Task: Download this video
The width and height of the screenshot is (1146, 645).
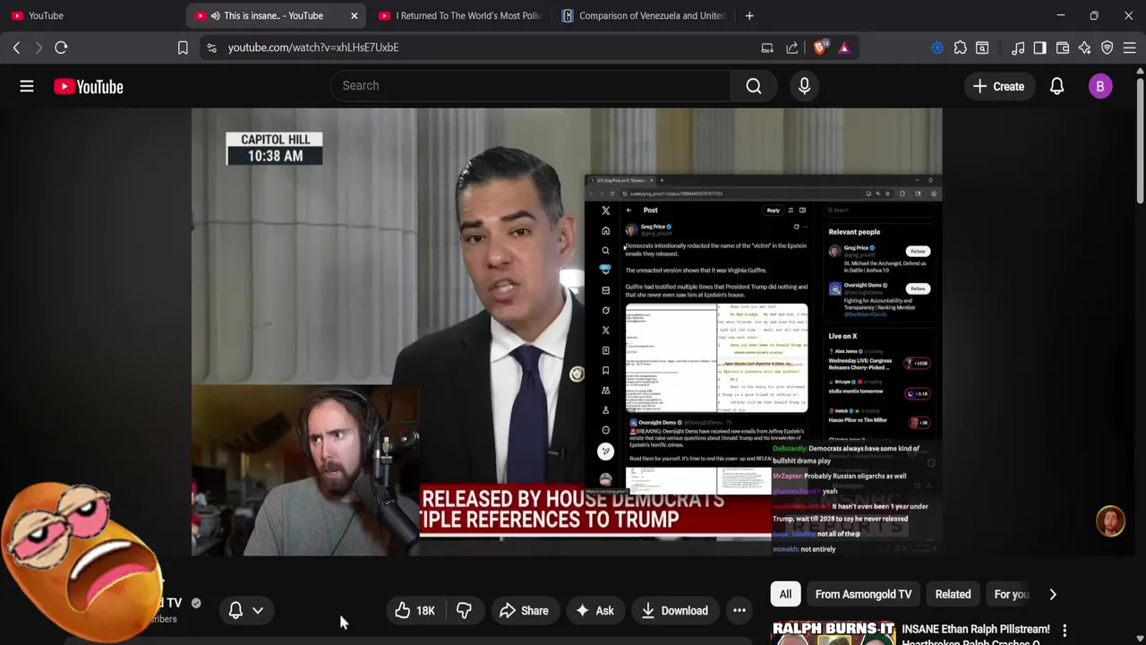Action: pos(675,610)
